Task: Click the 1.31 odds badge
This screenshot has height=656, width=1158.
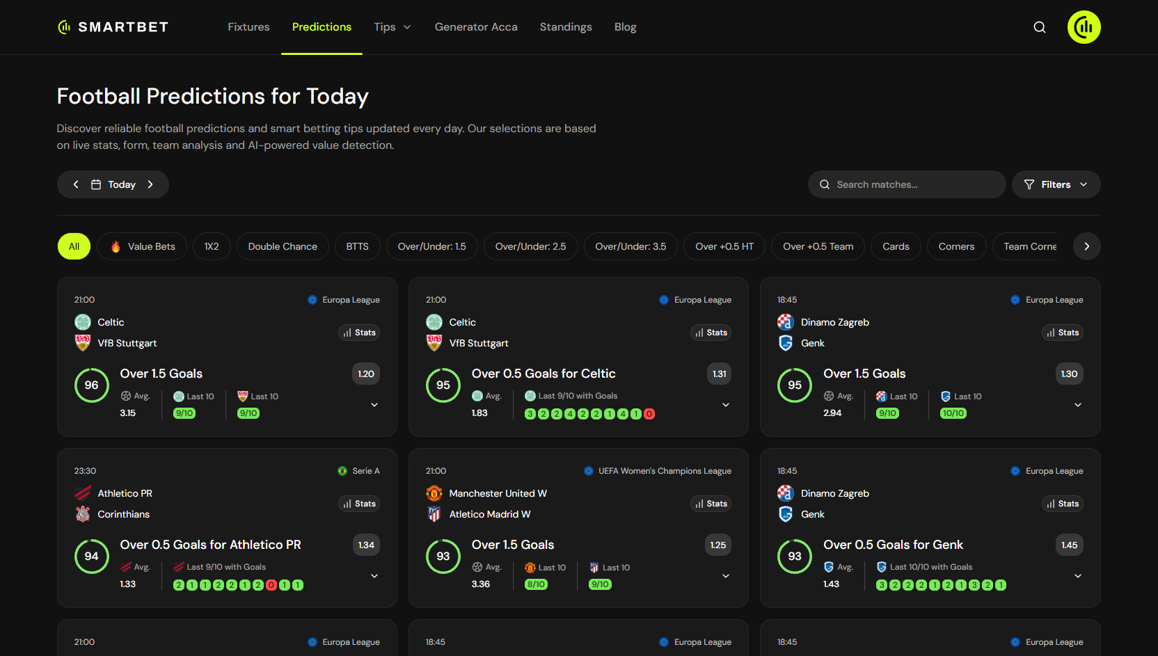Action: click(x=719, y=374)
